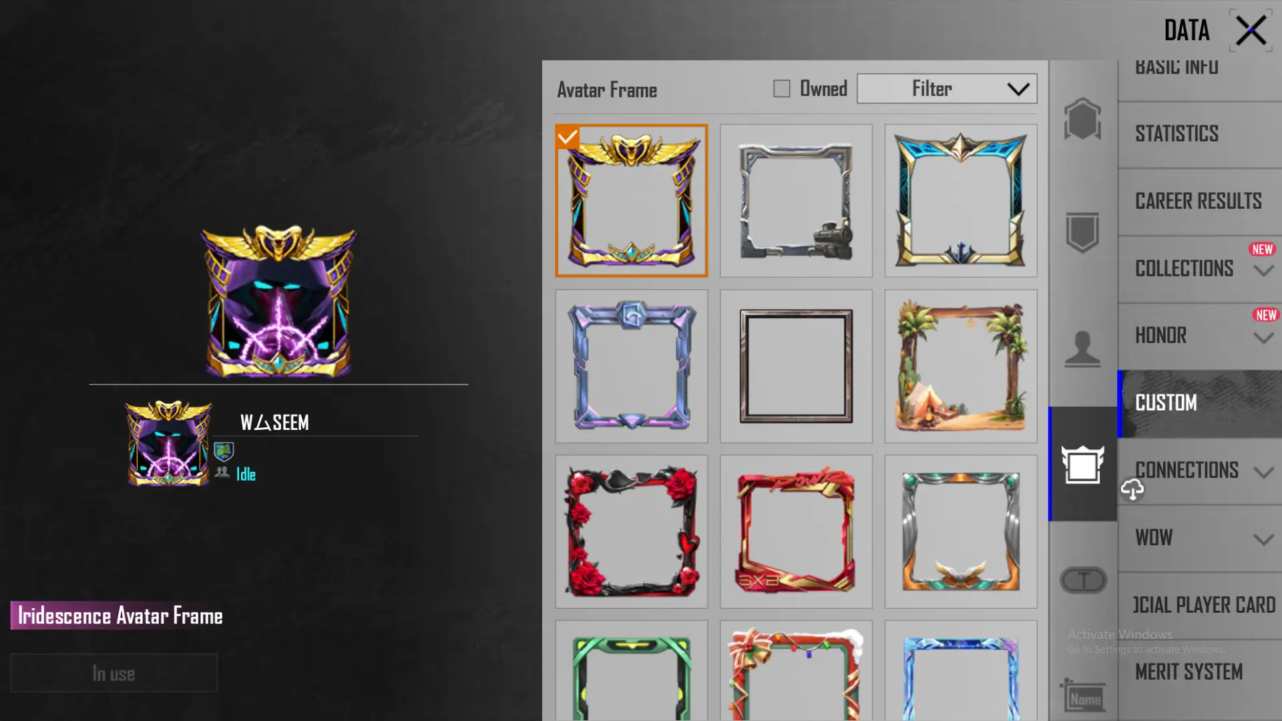Close the DATA panel with X

coord(1251,31)
